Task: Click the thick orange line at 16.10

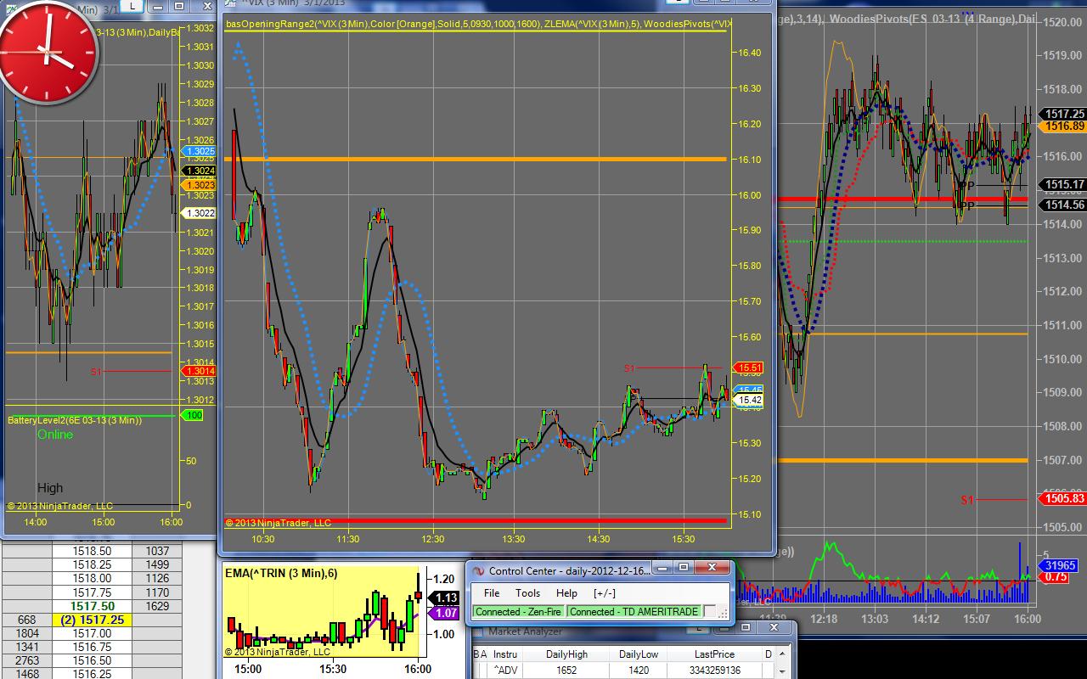Action: point(476,159)
